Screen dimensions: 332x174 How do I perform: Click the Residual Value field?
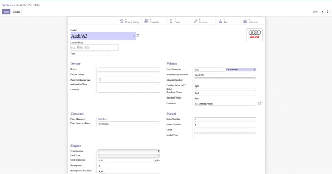point(225,98)
